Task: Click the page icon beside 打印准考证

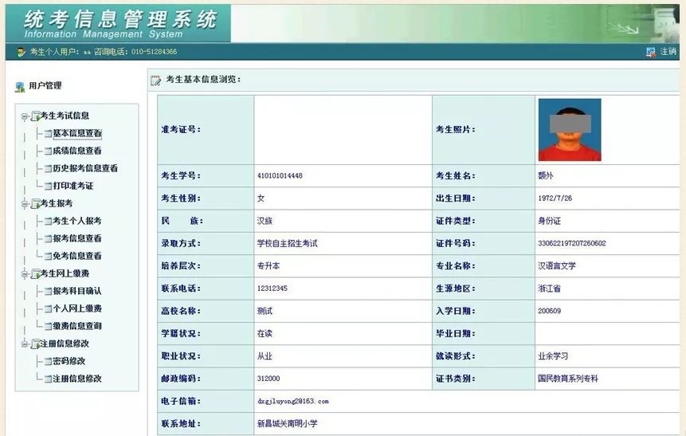Action: tap(48, 186)
